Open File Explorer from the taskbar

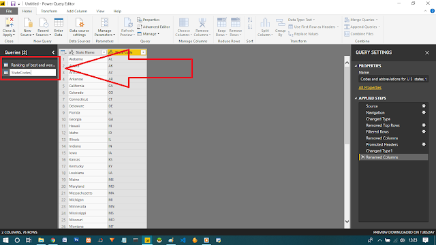pos(41,240)
